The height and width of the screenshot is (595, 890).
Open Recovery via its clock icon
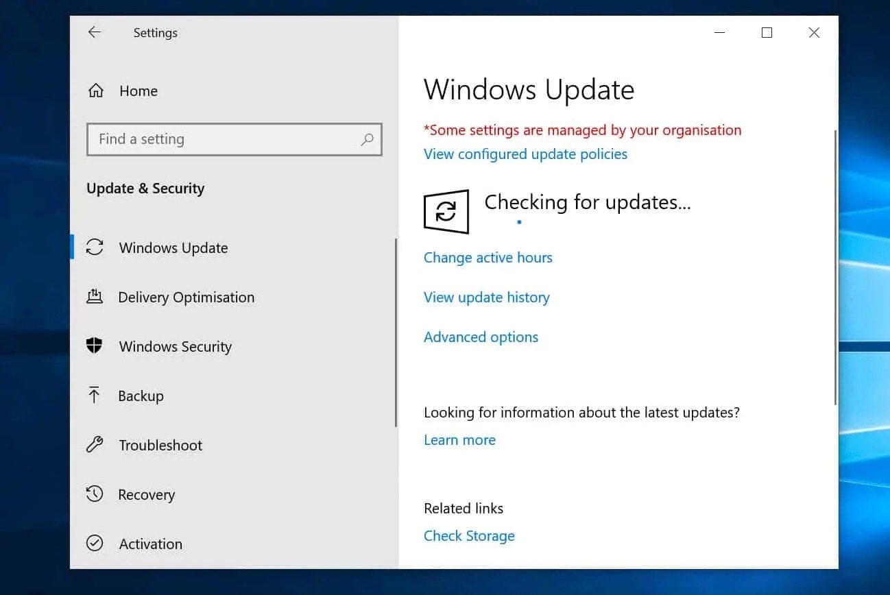coord(96,494)
